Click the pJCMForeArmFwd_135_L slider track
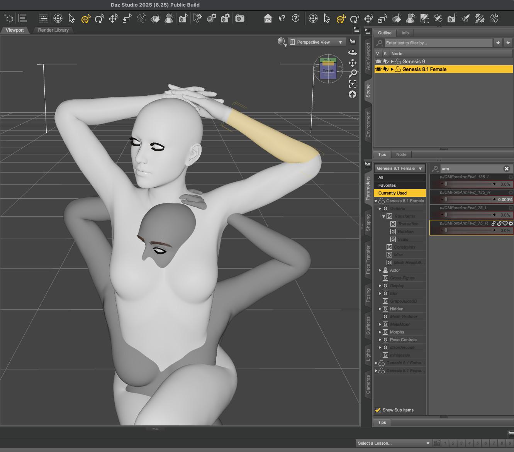 click(469, 184)
